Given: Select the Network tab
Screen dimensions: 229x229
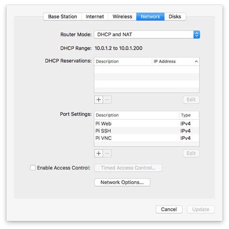Looking at the screenshot, I should click(150, 16).
